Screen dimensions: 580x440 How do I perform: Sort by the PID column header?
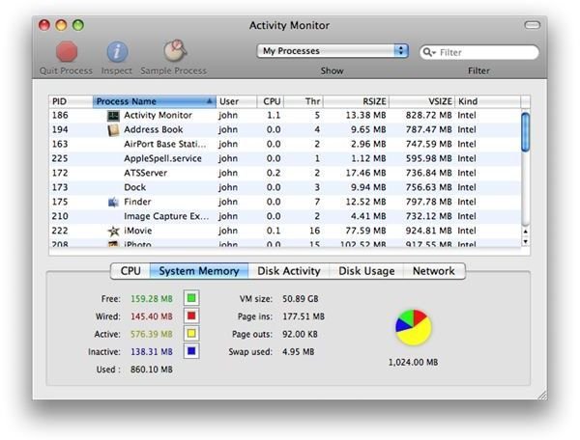tap(71, 101)
